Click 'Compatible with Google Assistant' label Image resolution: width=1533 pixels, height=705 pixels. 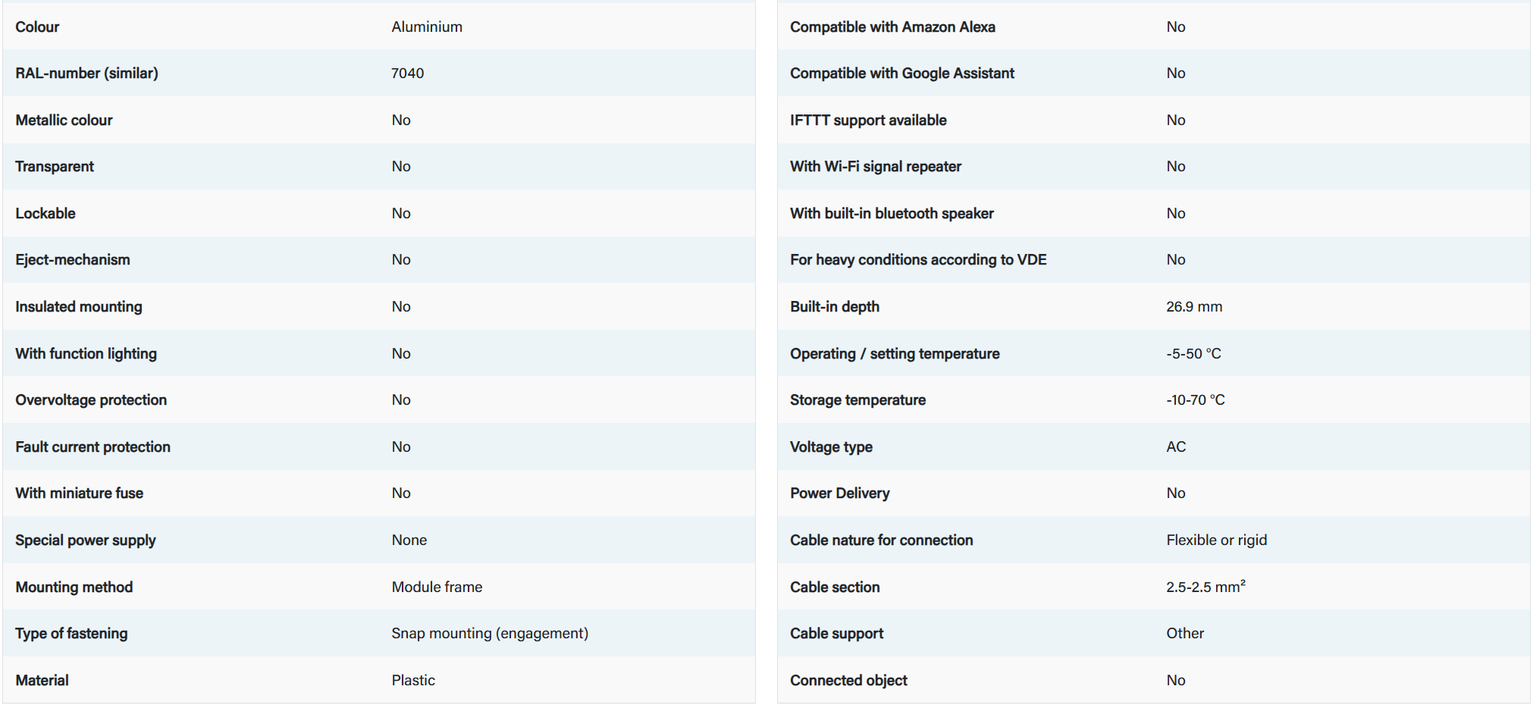[x=901, y=74]
